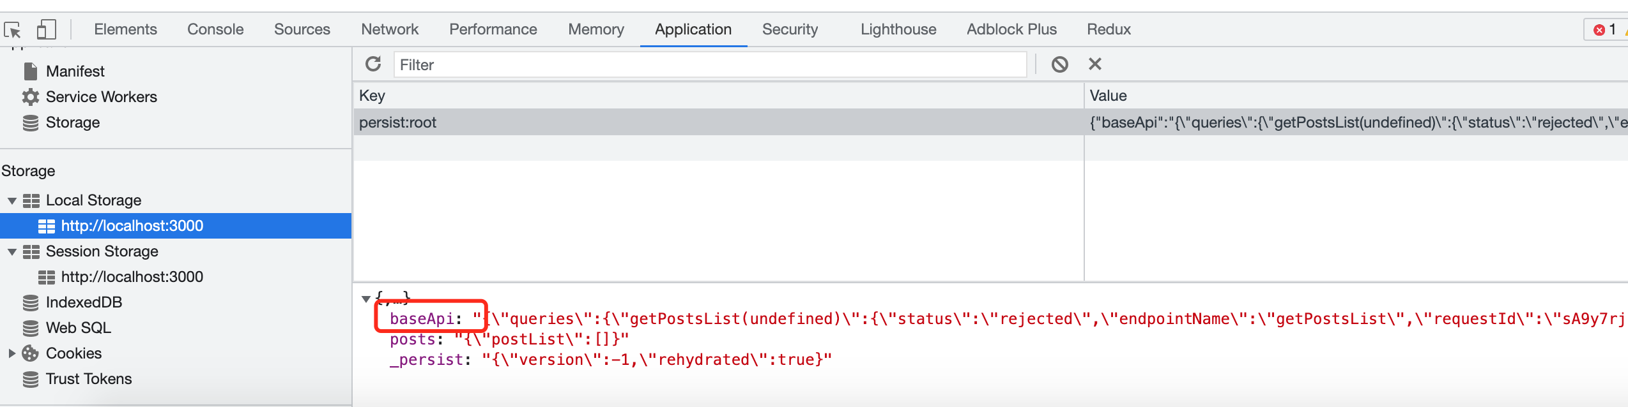Viewport: 1628px width, 407px height.
Task: Click the Service Workers gear icon
Action: tap(30, 97)
